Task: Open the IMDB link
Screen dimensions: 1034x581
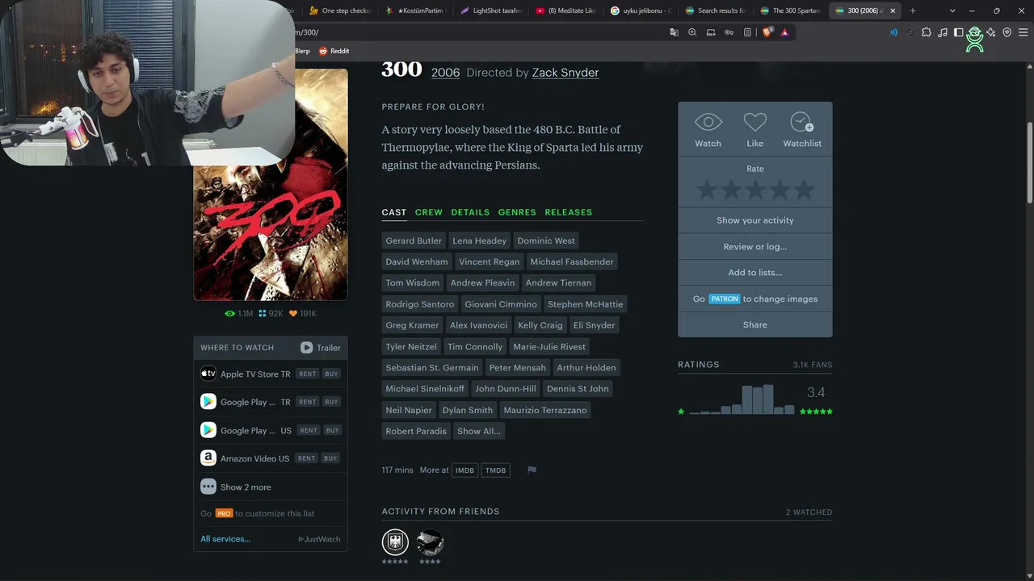Action: click(464, 470)
